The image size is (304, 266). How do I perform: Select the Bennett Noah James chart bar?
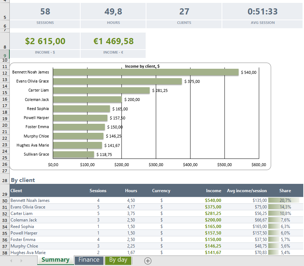coord(146,72)
